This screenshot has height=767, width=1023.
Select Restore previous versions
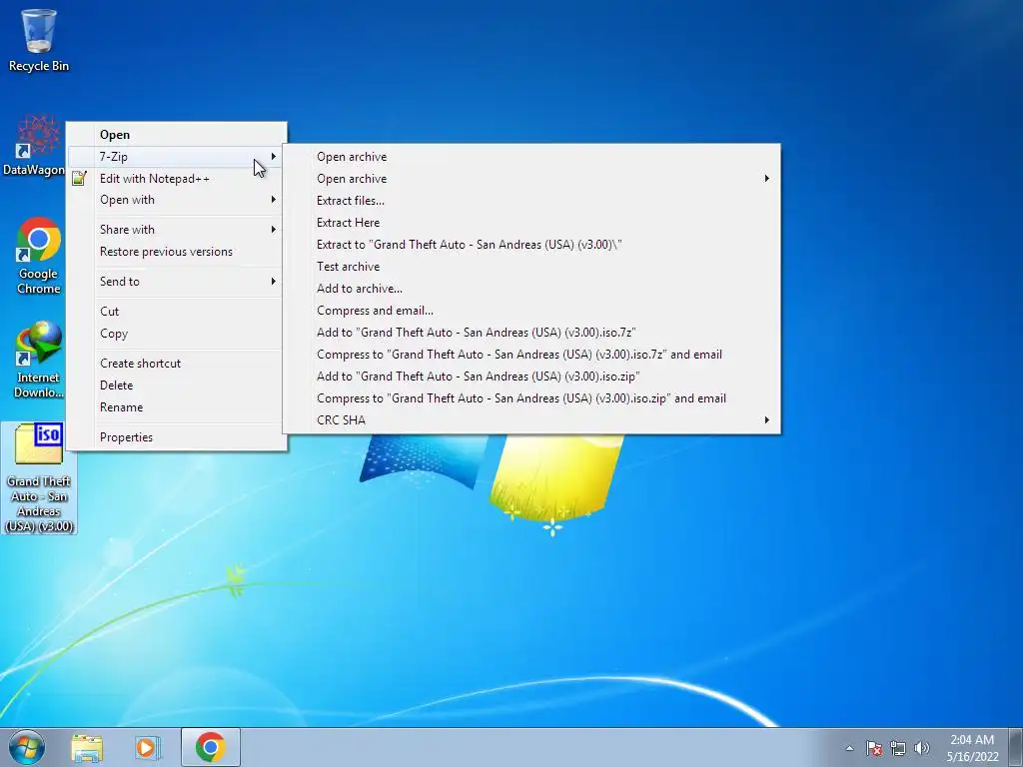click(176, 251)
